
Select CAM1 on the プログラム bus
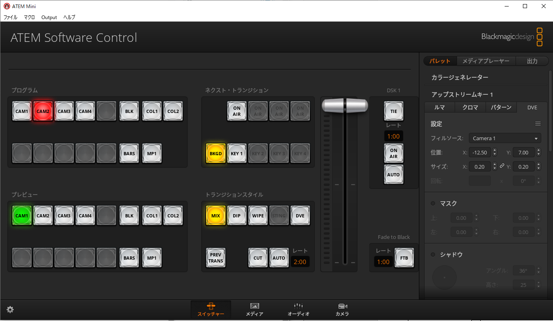22,111
